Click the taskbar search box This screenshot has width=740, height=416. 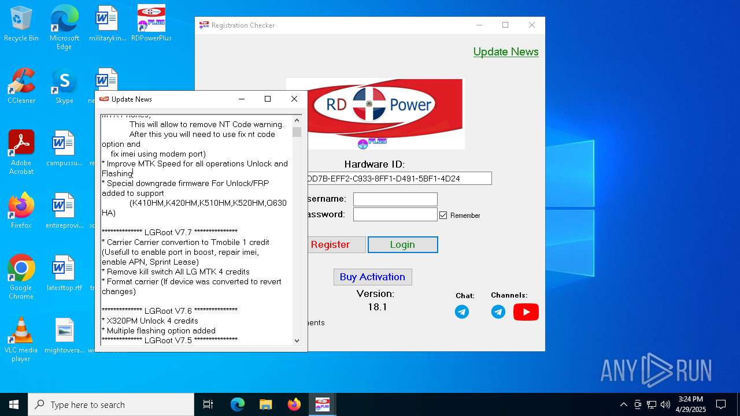[x=111, y=404]
